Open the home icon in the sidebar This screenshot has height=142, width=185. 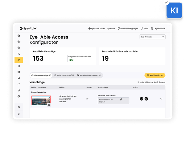pos(19,36)
